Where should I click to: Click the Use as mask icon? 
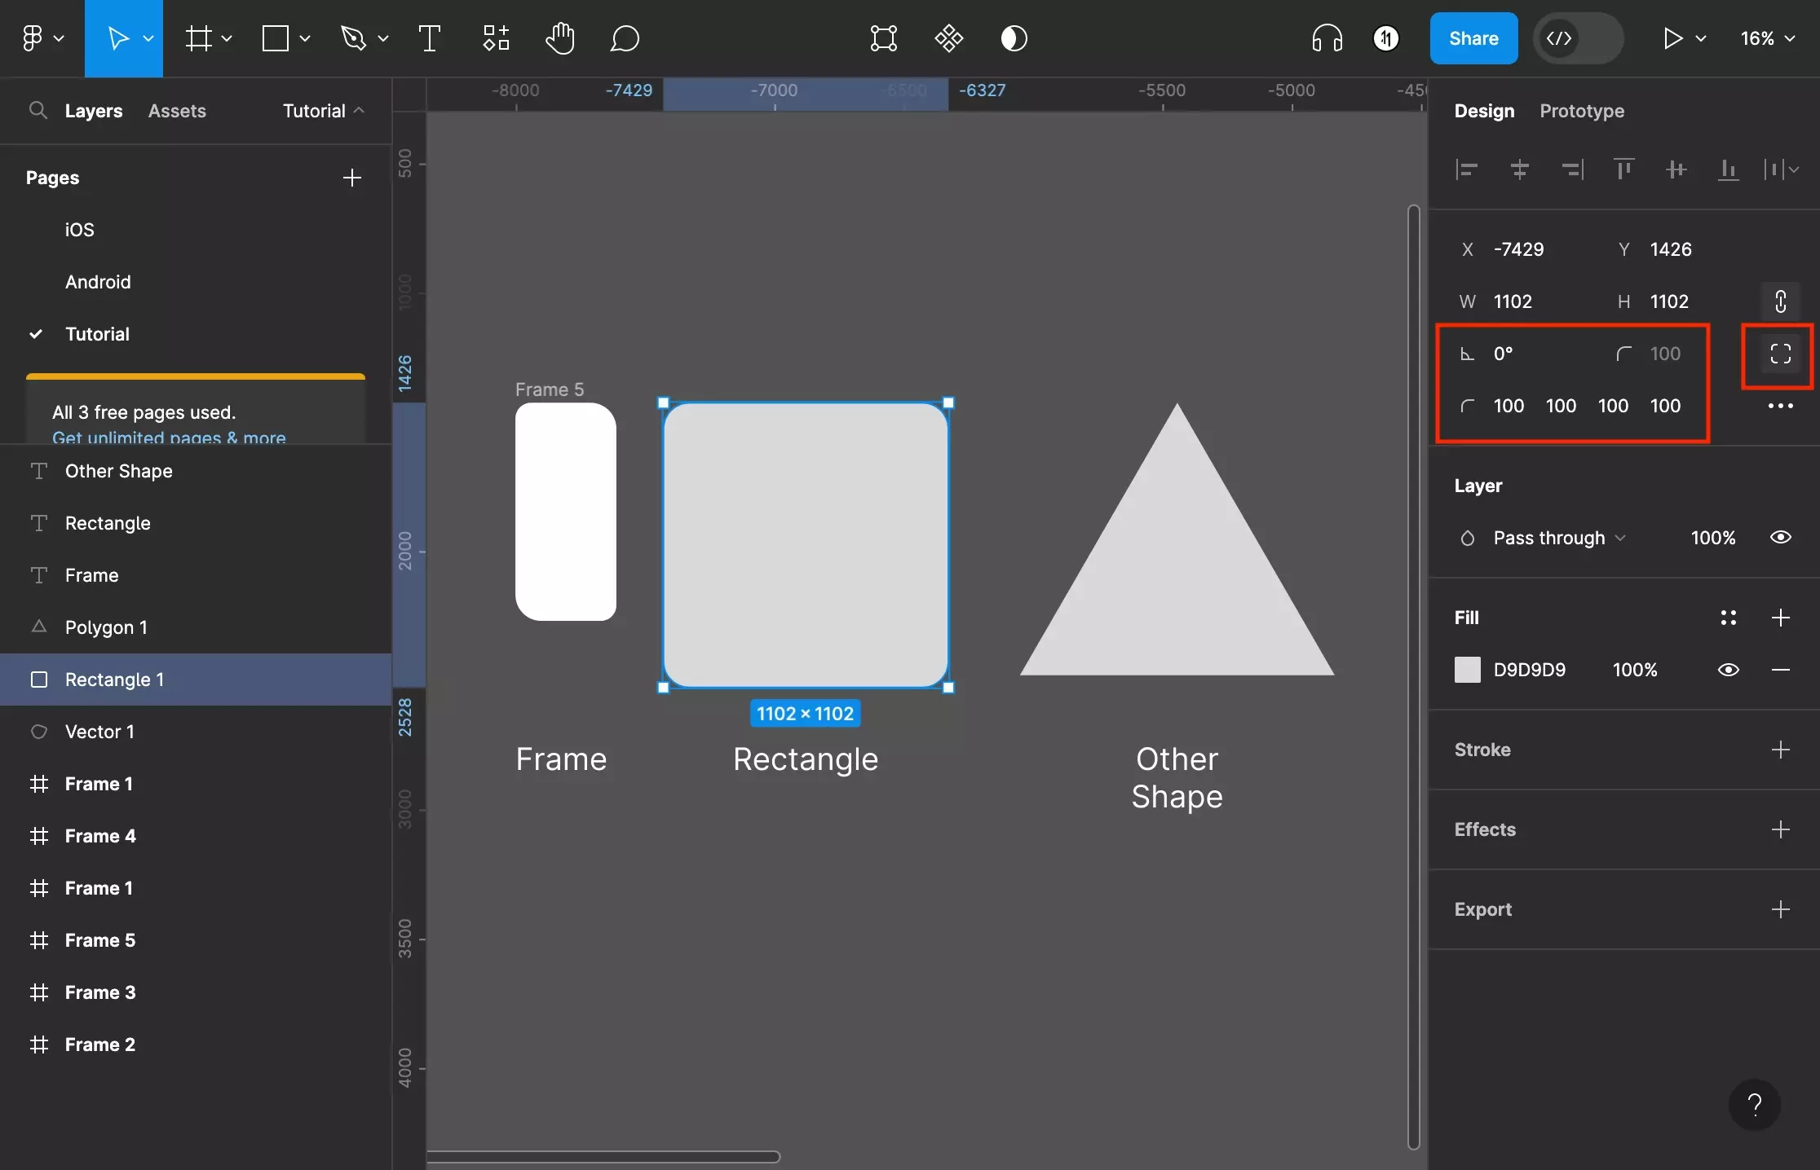coord(1014,38)
